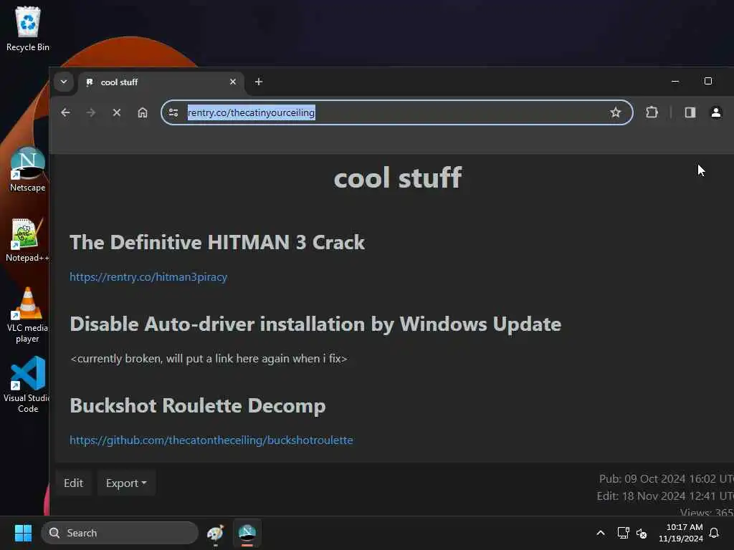Open the hitman3piracy rentry link
Image resolution: width=734 pixels, height=550 pixels.
[148, 277]
